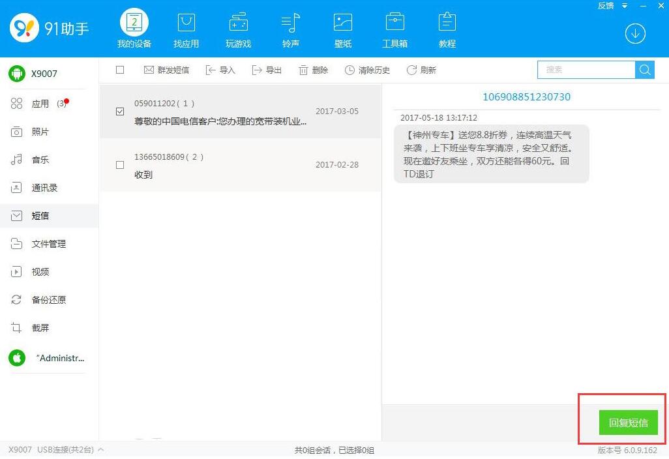The width and height of the screenshot is (669, 459).
Task: Check the 13665018609 conversation checkbox
Action: [120, 165]
